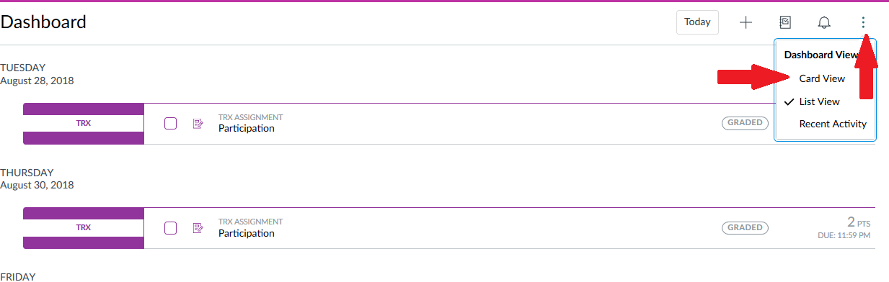
Task: Click the assignment icon for Tuesday's Participation
Action: coord(198,124)
